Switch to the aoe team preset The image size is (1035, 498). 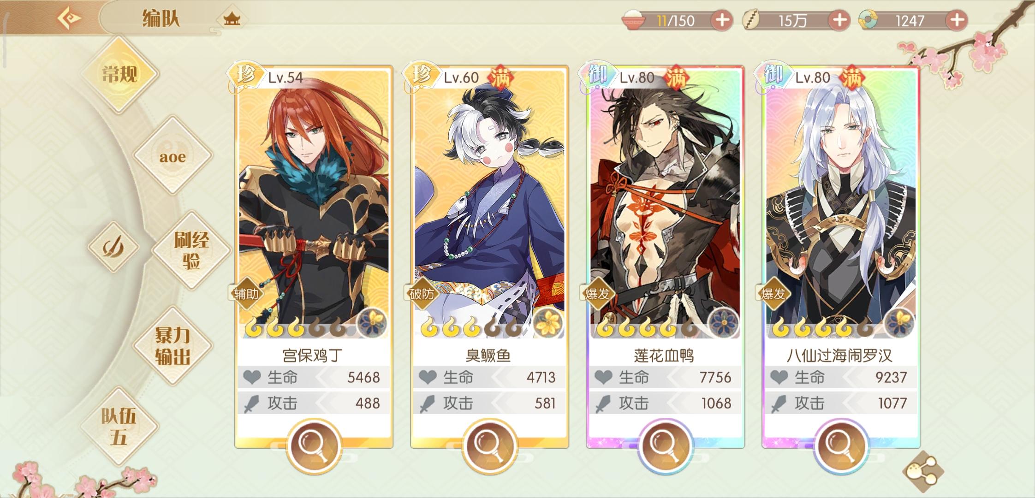[x=173, y=156]
